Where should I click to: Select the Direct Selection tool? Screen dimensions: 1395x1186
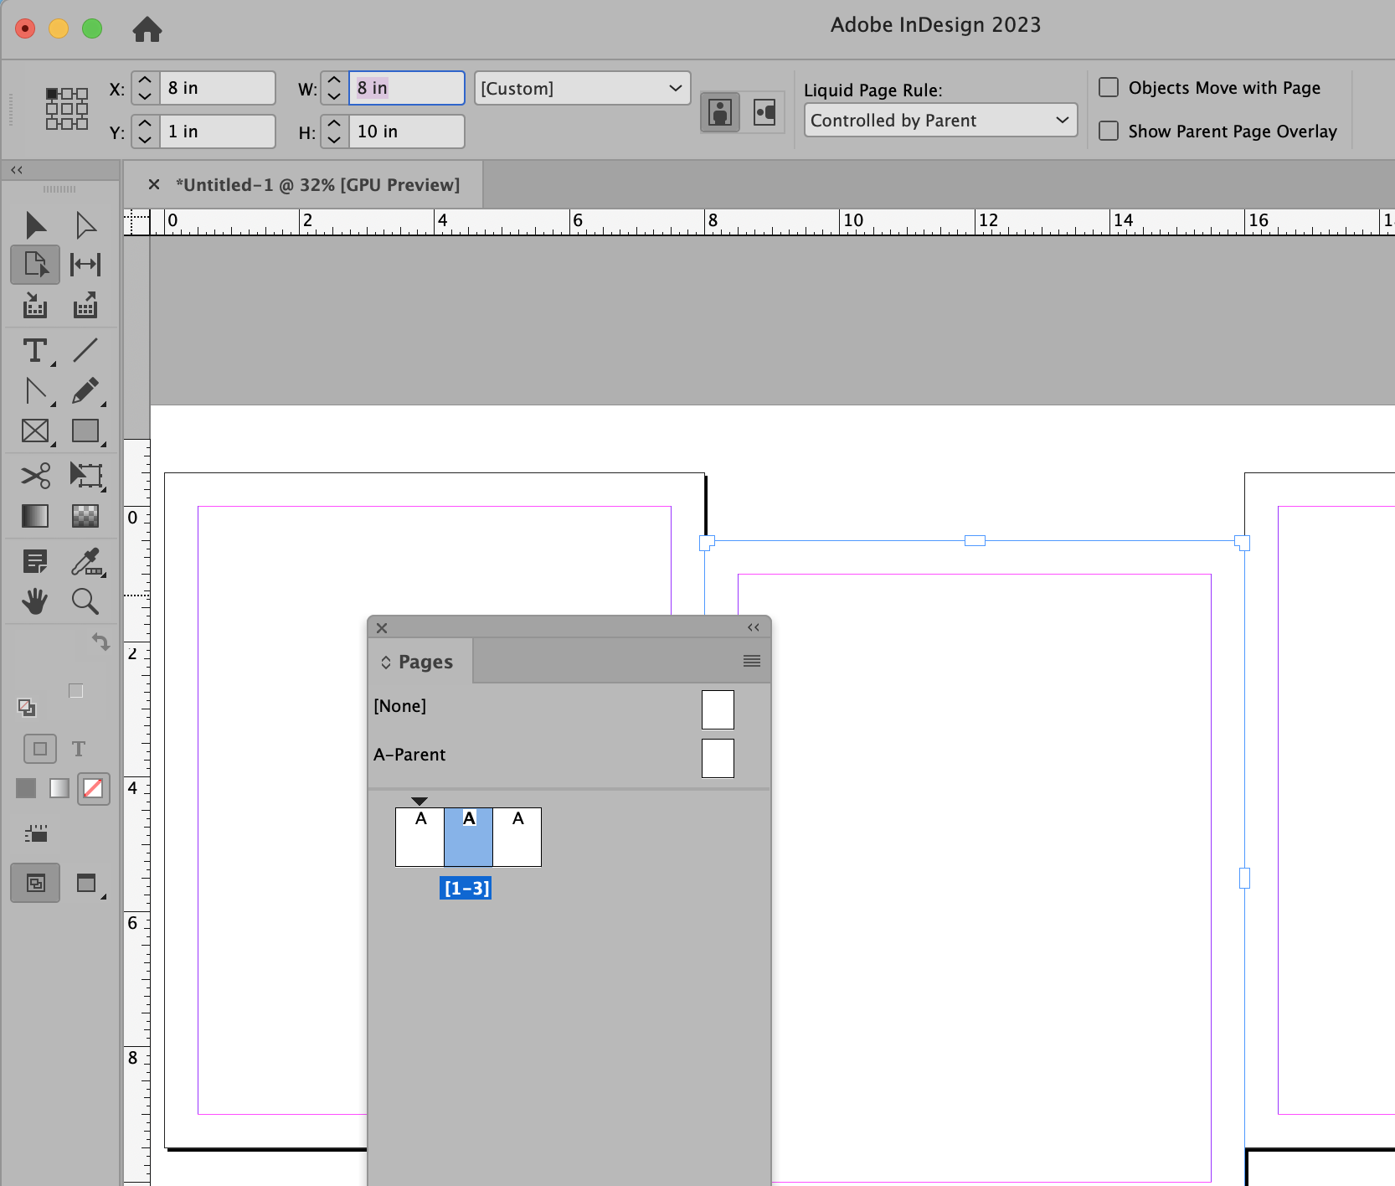85,224
